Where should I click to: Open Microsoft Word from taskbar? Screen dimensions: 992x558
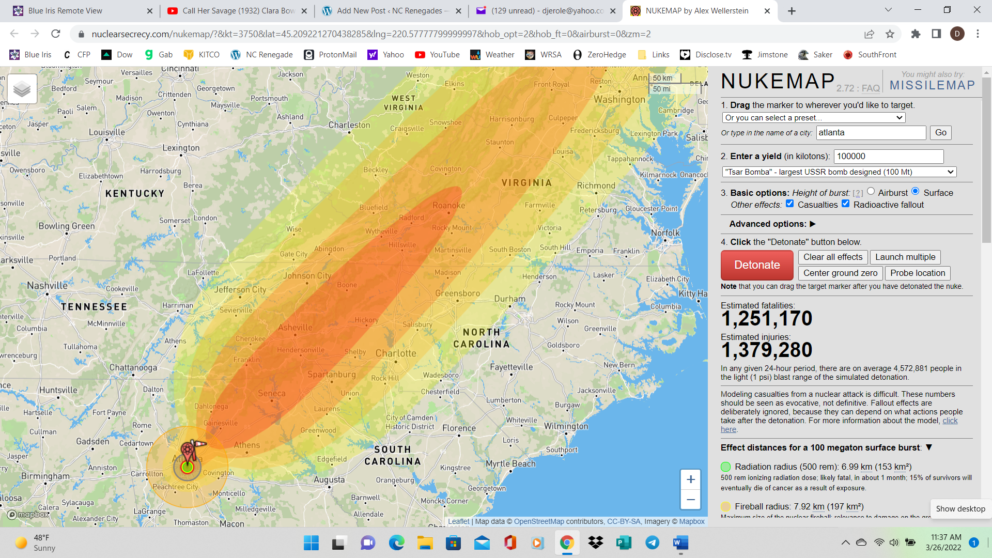click(680, 542)
